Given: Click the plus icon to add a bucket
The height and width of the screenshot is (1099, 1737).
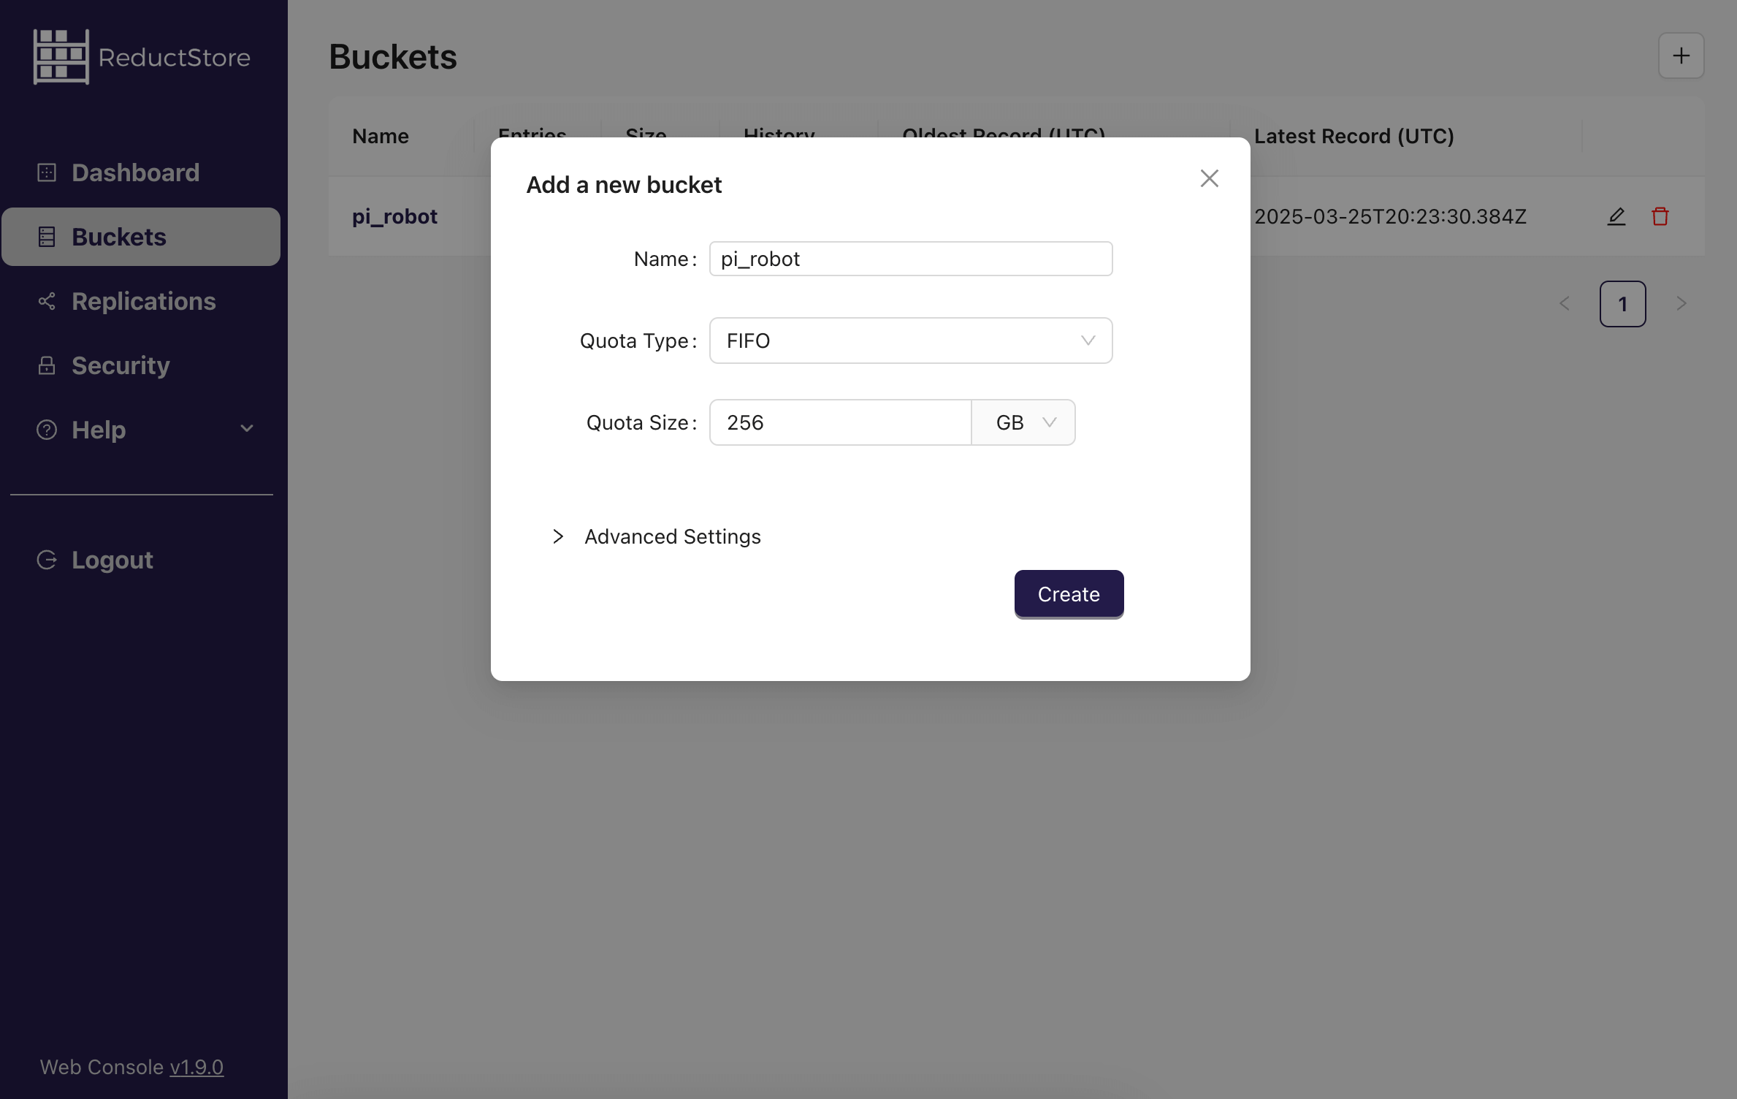Looking at the screenshot, I should 1681,55.
